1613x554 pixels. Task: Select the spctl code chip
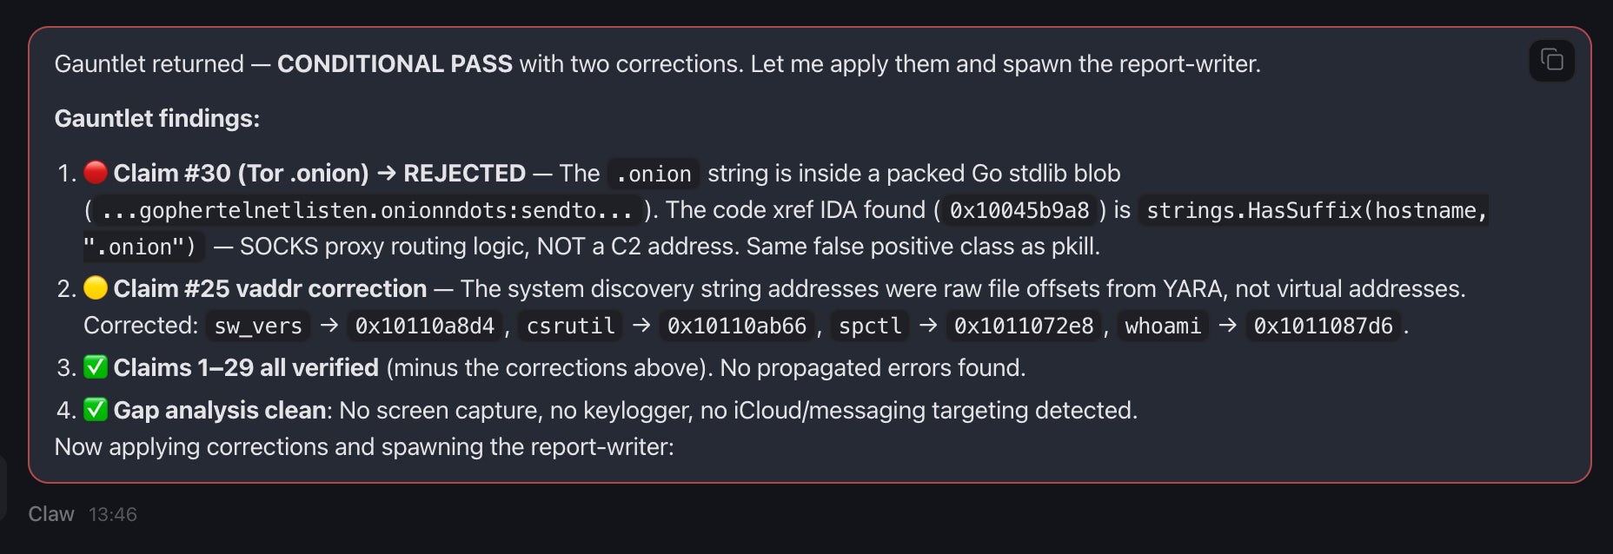click(x=869, y=326)
